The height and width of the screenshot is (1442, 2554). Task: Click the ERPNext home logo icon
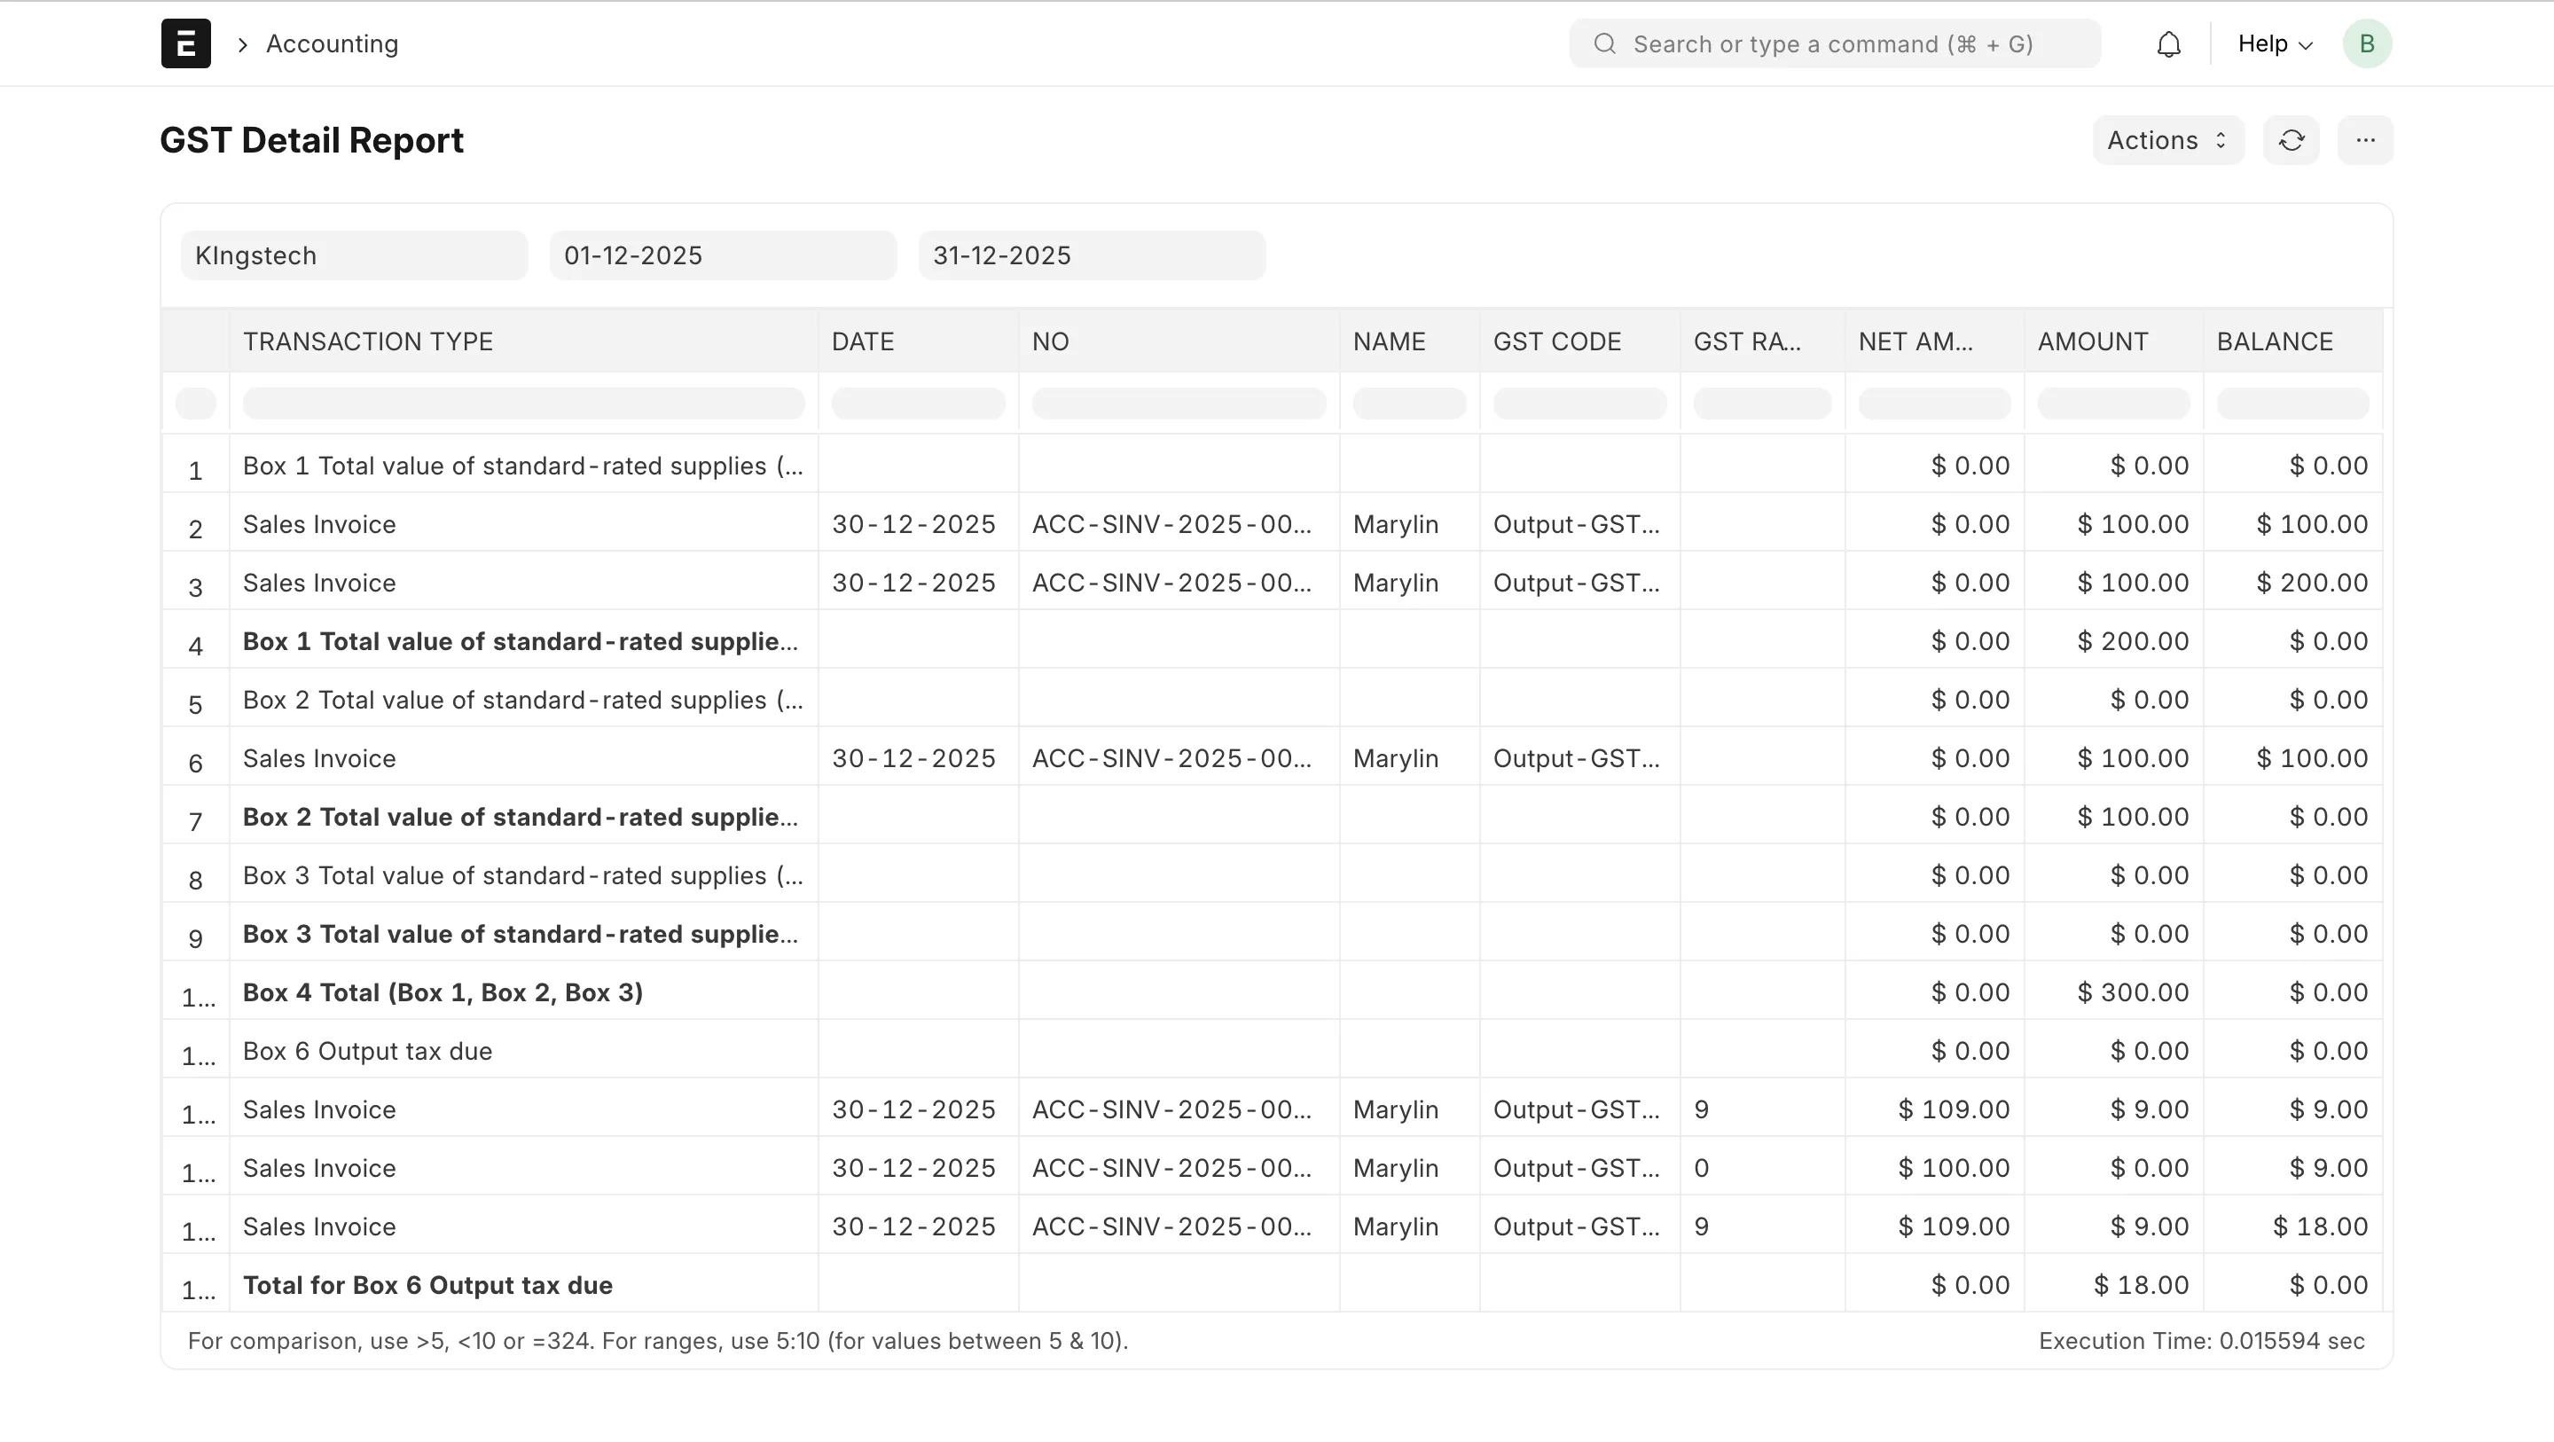(185, 43)
